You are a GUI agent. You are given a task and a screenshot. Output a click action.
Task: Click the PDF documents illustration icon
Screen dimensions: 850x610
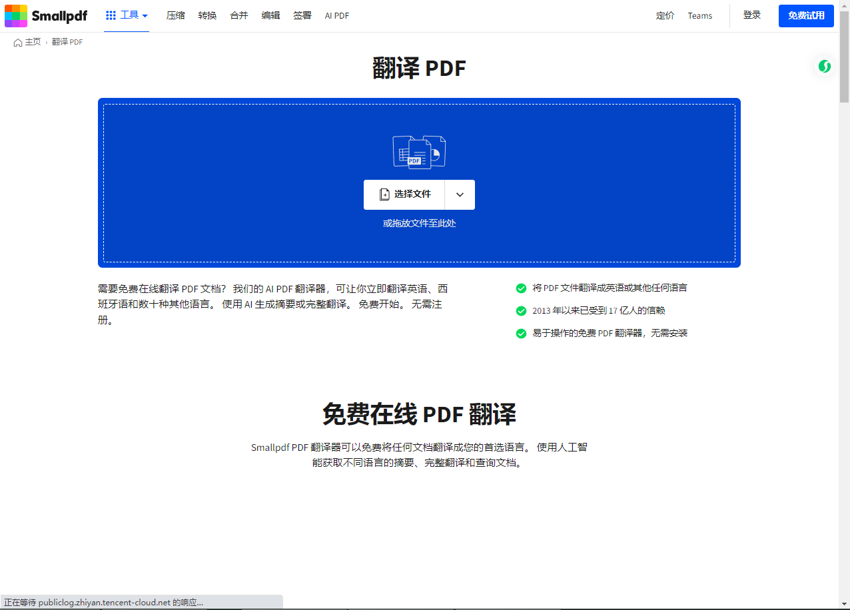tap(419, 152)
